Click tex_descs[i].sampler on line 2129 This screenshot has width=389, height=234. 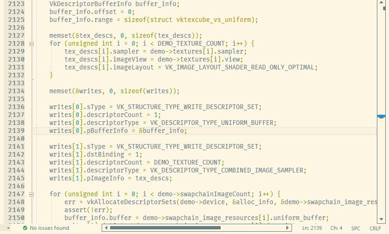click(102, 52)
